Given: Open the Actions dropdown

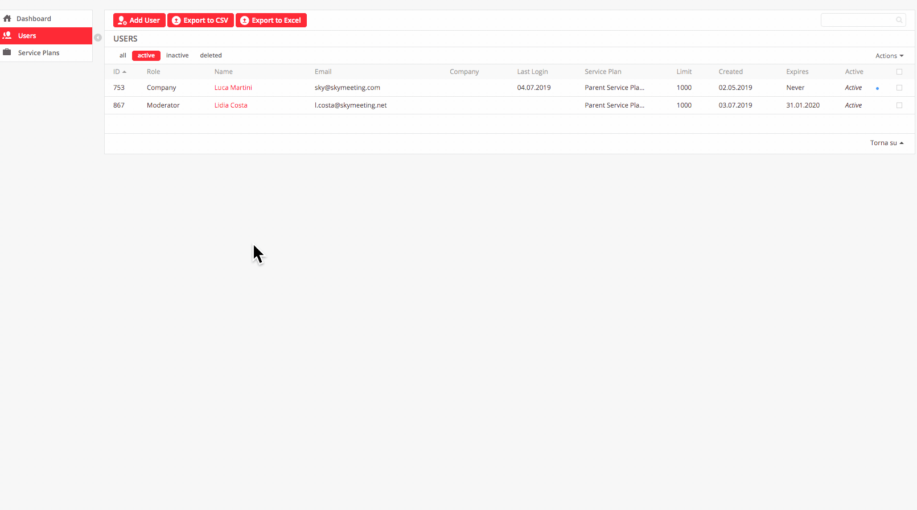Looking at the screenshot, I should pyautogui.click(x=889, y=56).
